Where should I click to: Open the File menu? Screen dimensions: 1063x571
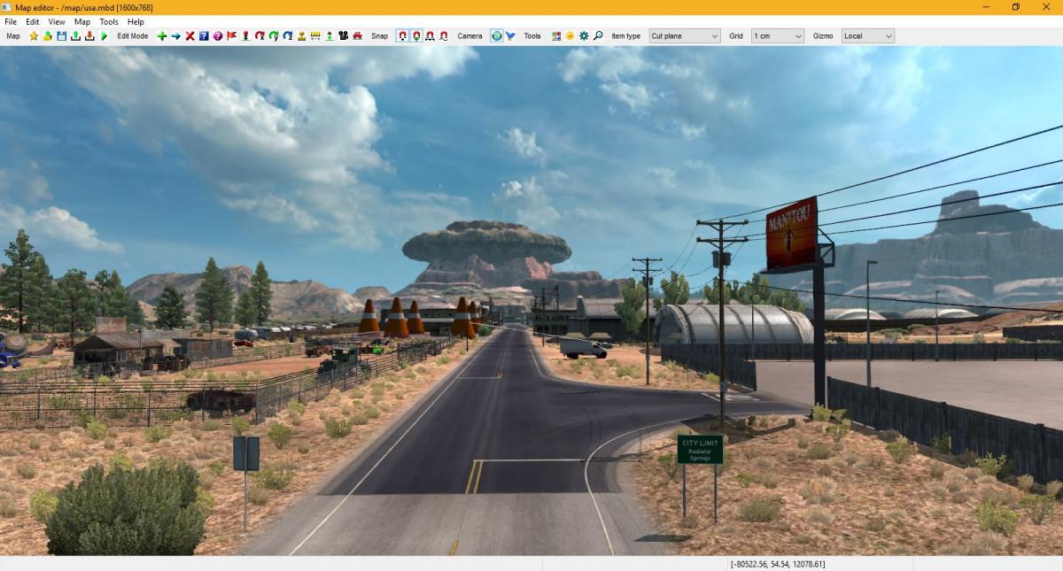[x=11, y=21]
